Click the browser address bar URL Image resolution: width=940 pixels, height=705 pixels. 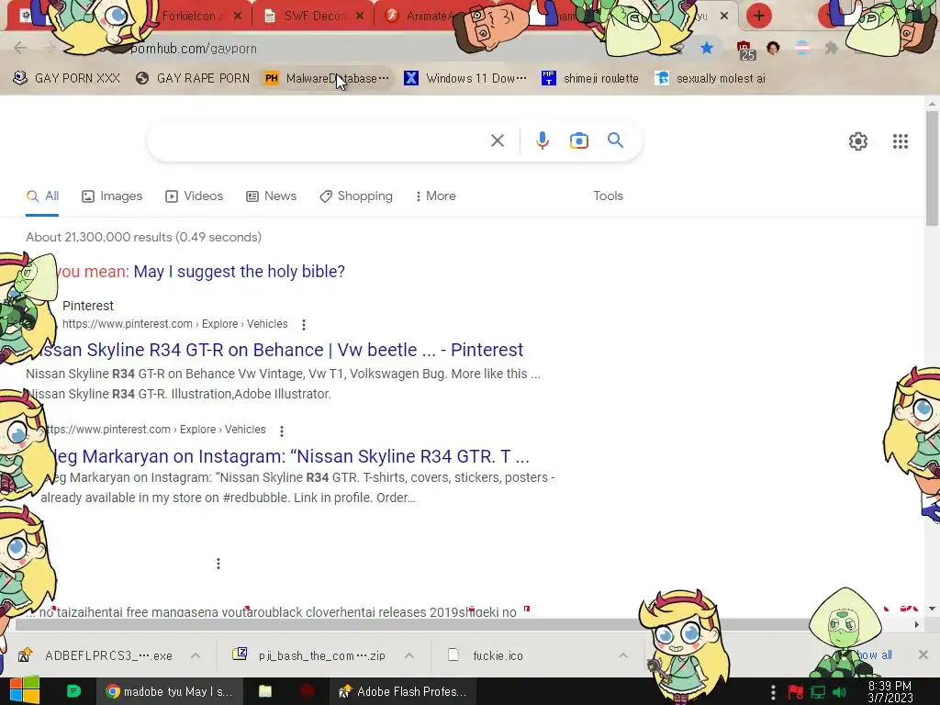(x=193, y=49)
